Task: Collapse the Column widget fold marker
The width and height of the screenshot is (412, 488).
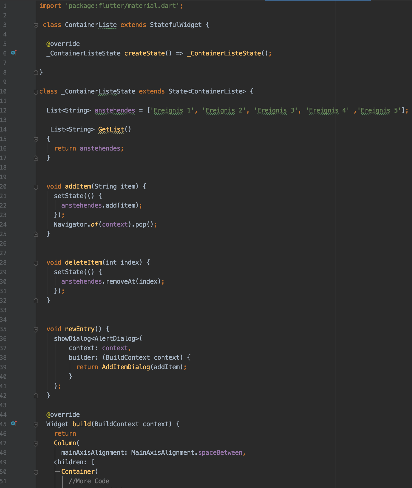Action: click(x=36, y=444)
